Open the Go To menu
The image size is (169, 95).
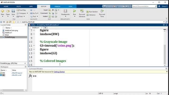pyautogui.click(x=34, y=13)
